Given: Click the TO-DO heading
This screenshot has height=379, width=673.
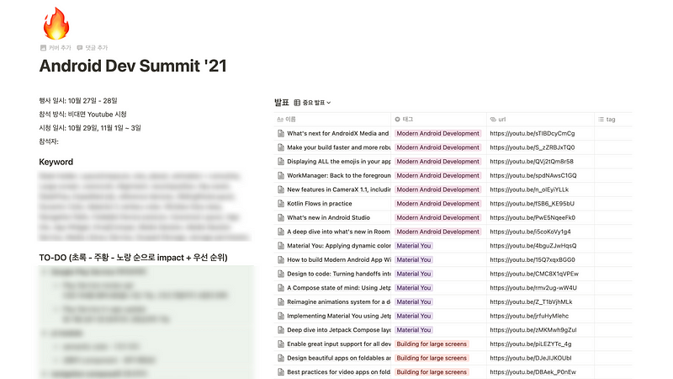Looking at the screenshot, I should (x=133, y=258).
